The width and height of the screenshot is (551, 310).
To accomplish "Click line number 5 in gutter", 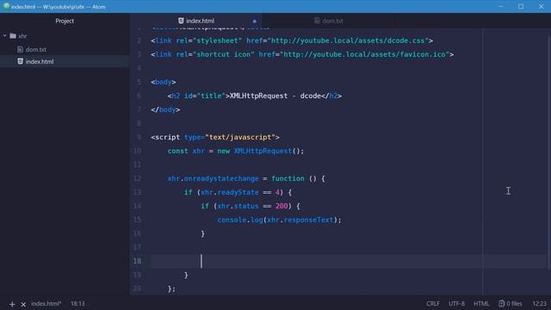I will pyautogui.click(x=139, y=82).
